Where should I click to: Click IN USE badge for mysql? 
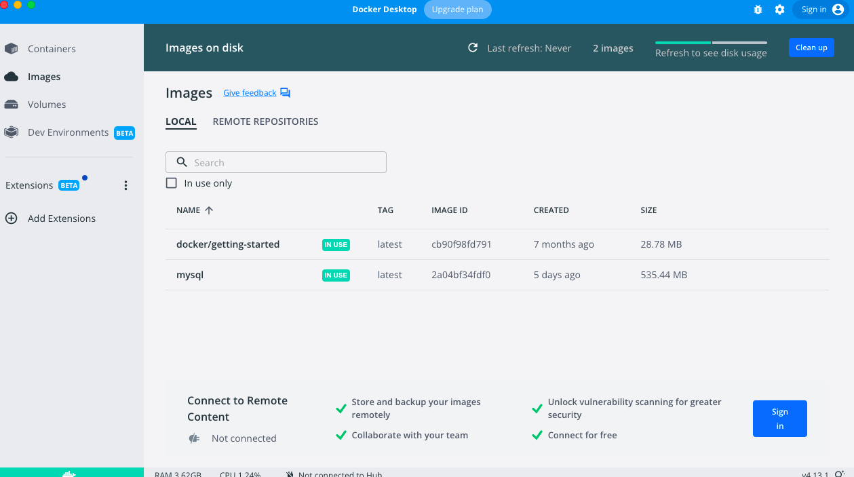pos(336,275)
